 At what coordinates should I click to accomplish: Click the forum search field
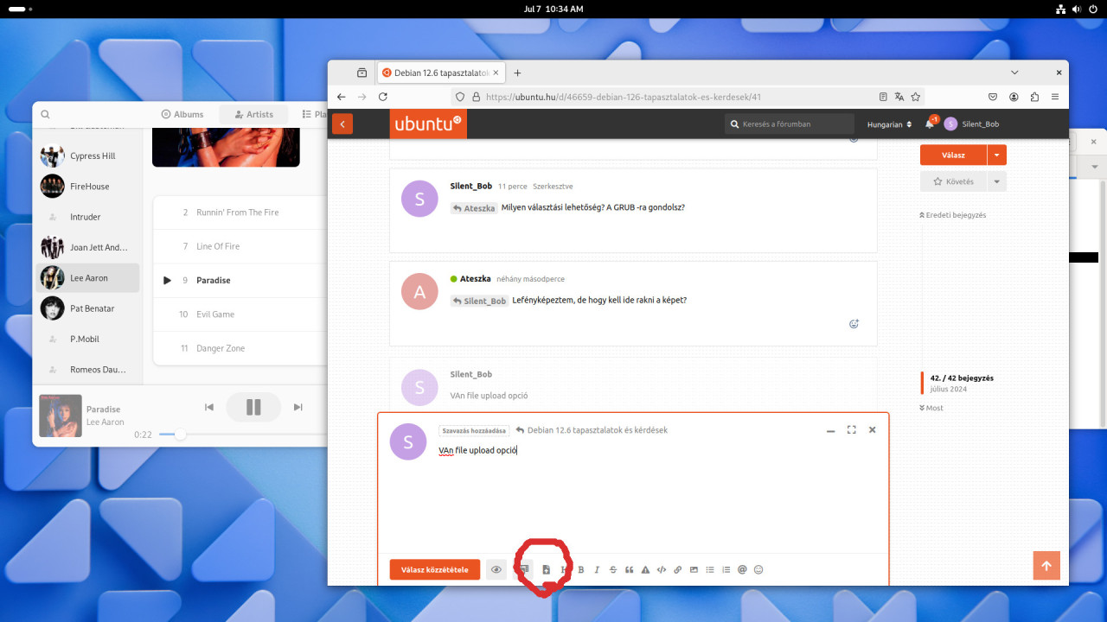790,124
